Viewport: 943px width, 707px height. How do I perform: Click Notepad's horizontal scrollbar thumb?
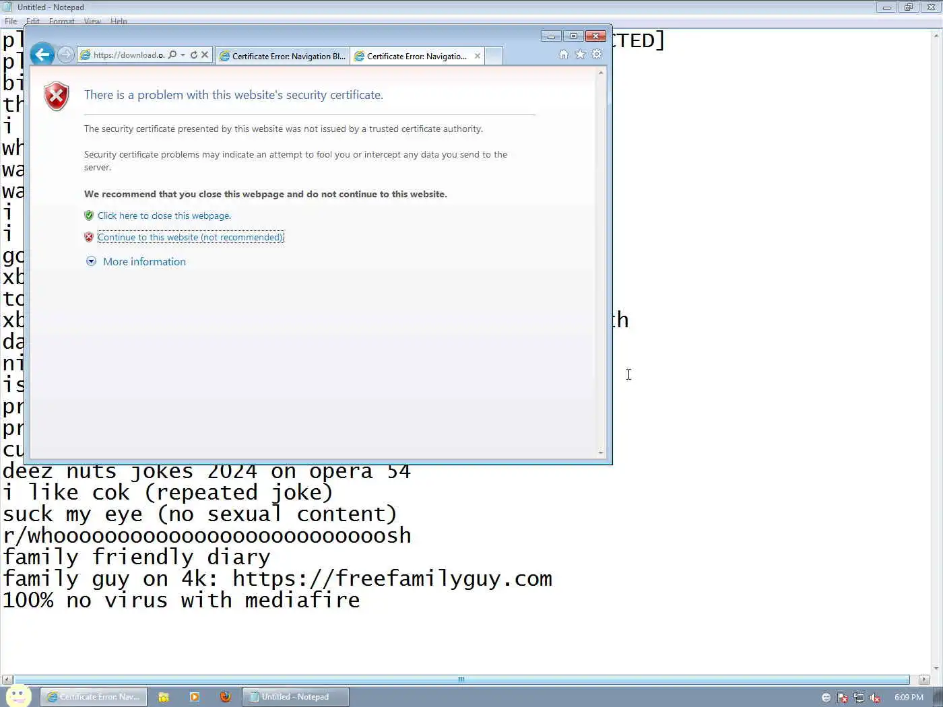[461, 680]
